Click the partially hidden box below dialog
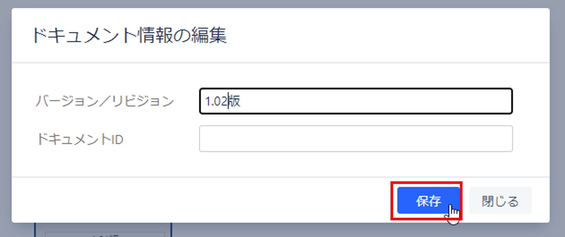Image resolution: width=565 pixels, height=237 pixels. coord(103,230)
